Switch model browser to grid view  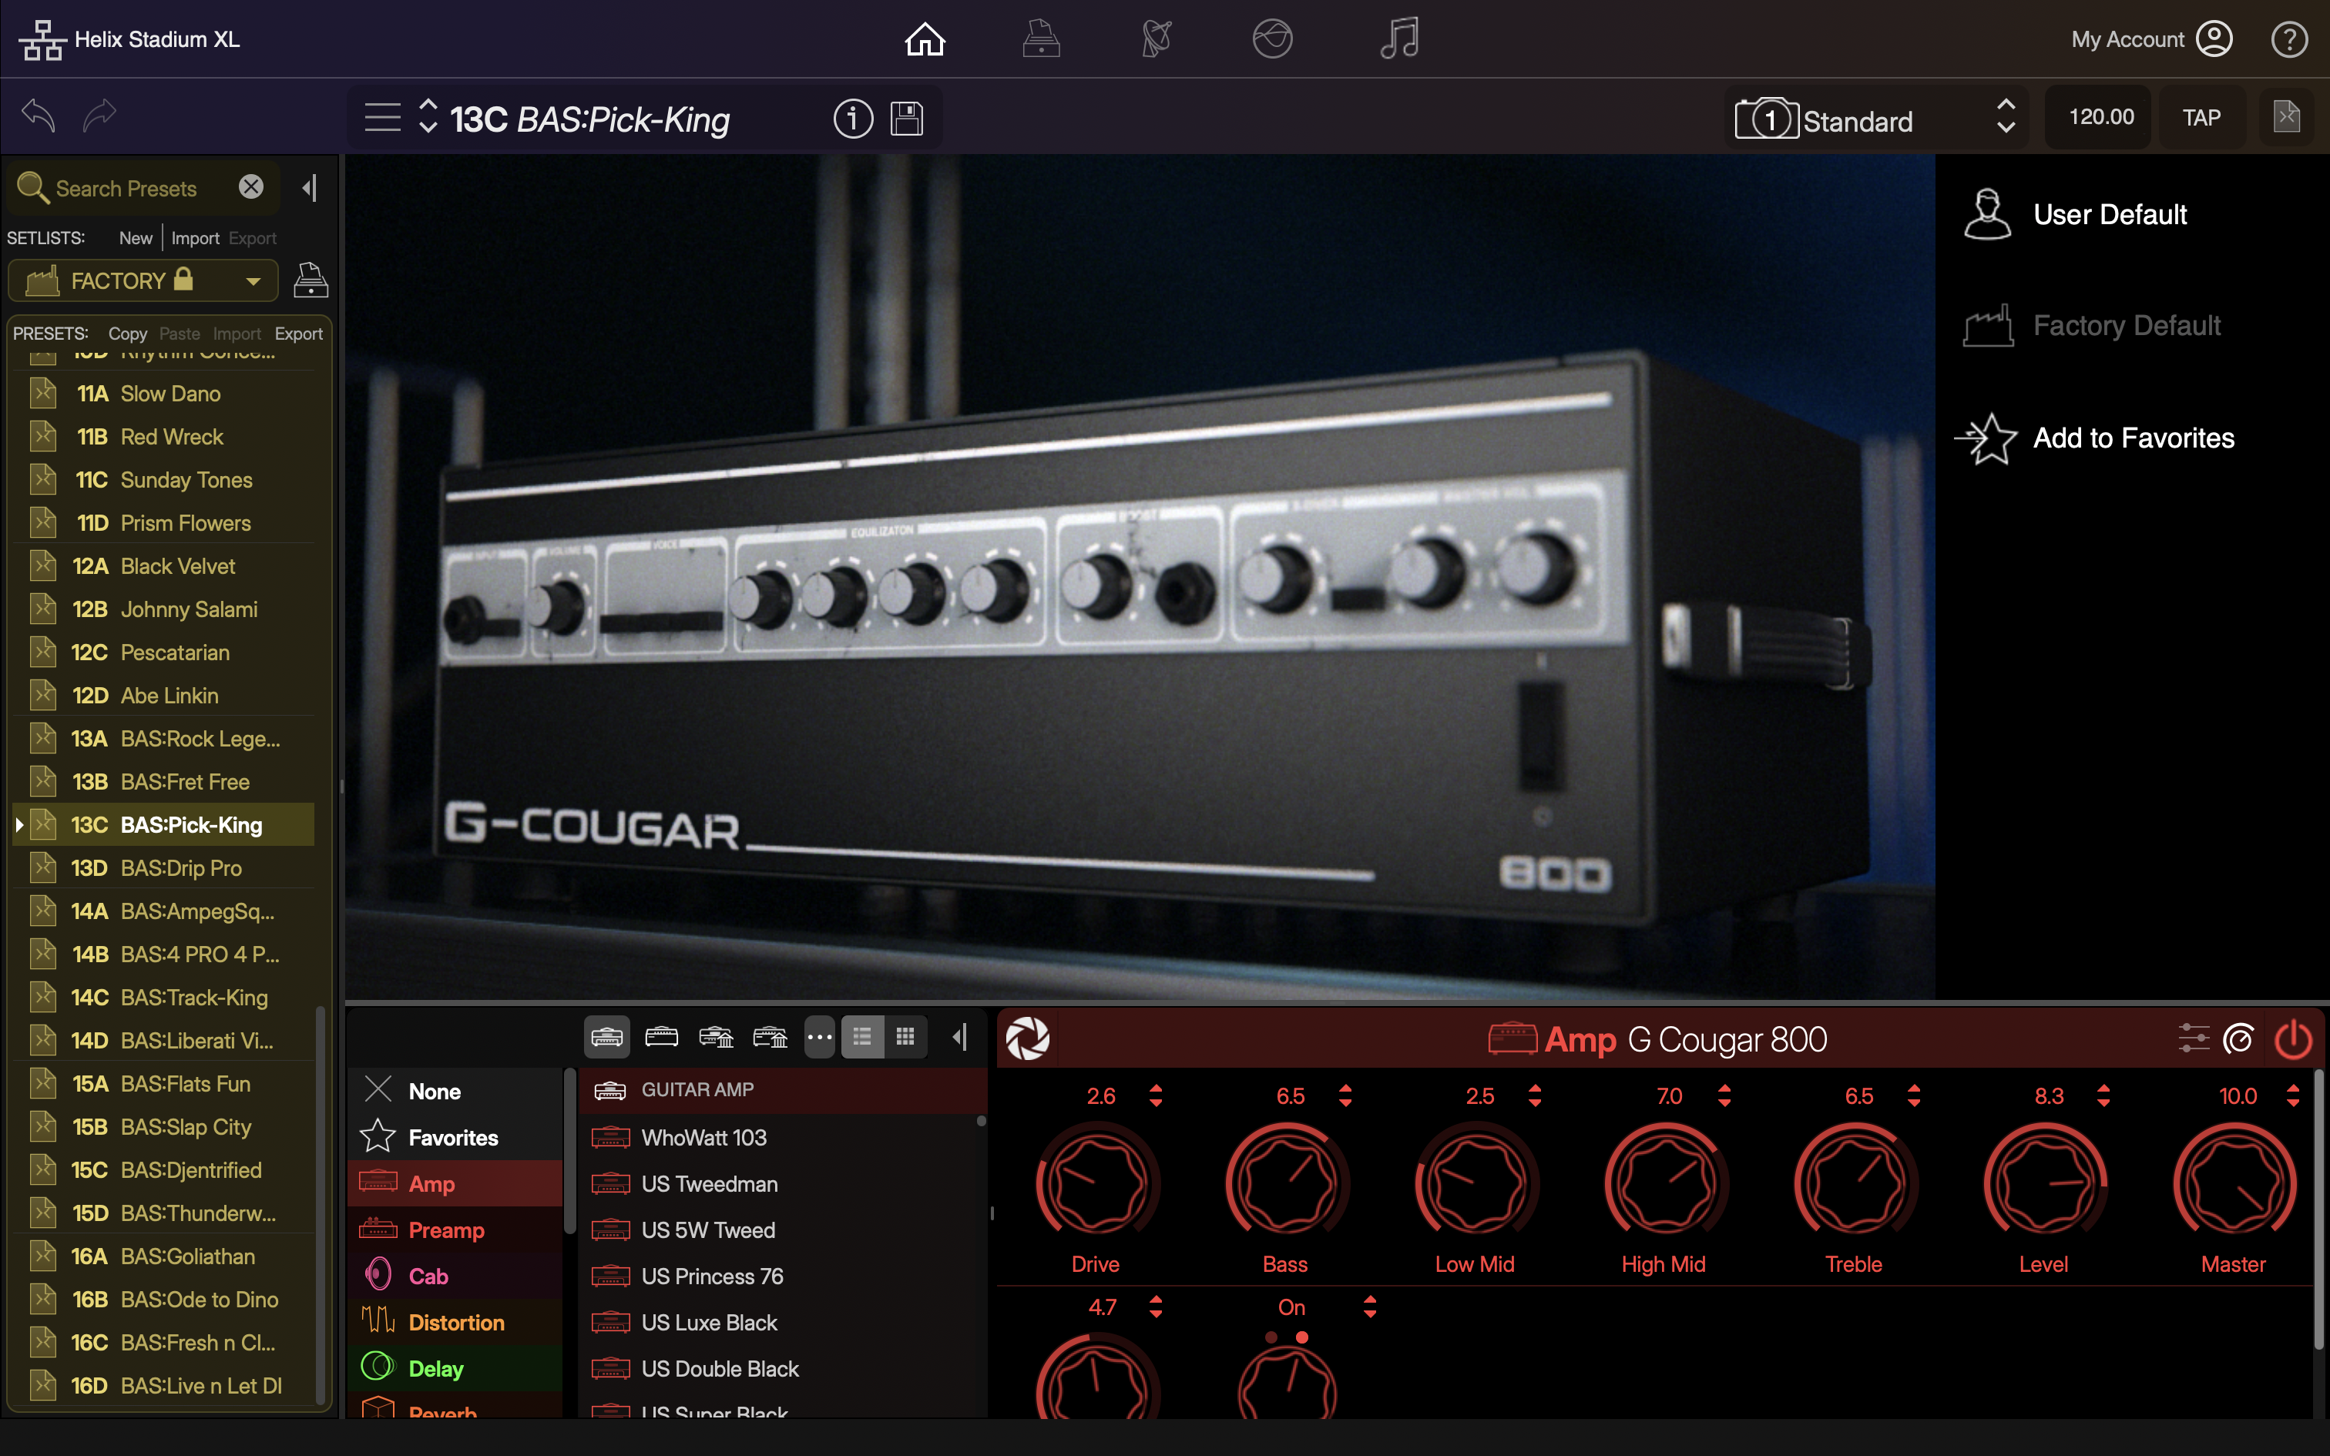pos(905,1037)
